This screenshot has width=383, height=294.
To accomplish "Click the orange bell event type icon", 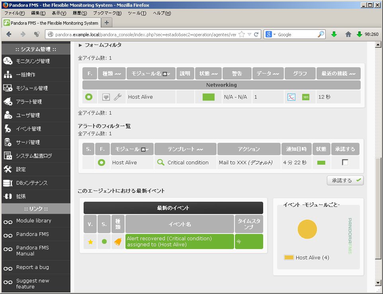I will (118, 242).
